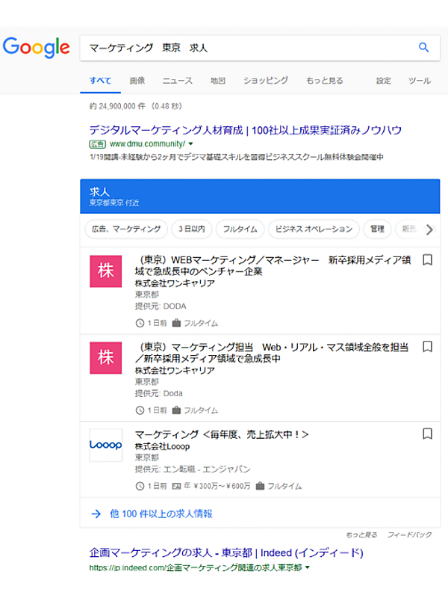This screenshot has width=448, height=598.
Task: Open the デジタルマーケティング人材育成 ad link
Action: (245, 130)
